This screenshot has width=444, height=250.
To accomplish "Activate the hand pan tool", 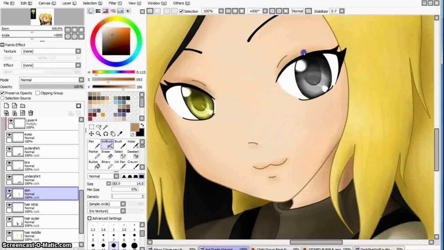I will click(113, 134).
